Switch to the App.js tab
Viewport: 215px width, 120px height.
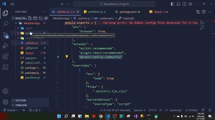pos(159,12)
